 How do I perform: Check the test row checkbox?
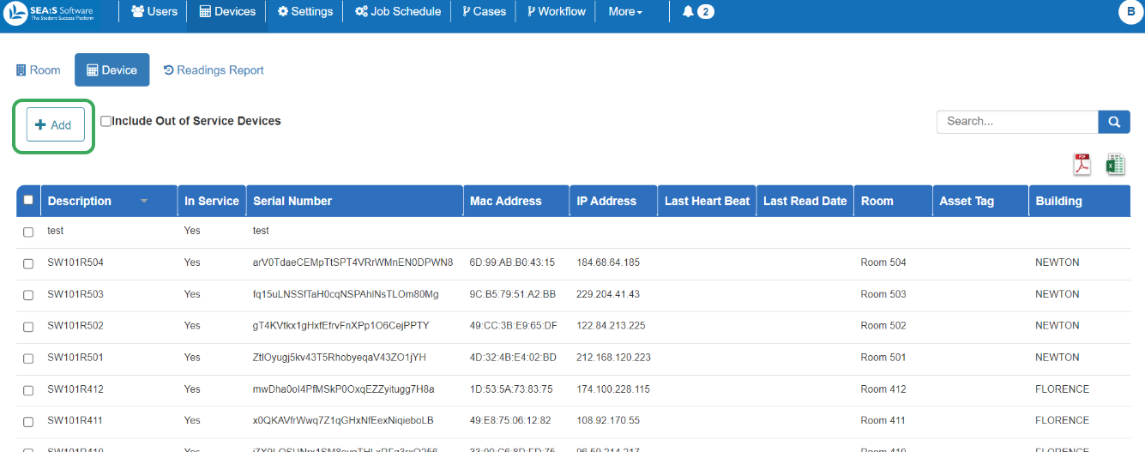click(x=28, y=232)
